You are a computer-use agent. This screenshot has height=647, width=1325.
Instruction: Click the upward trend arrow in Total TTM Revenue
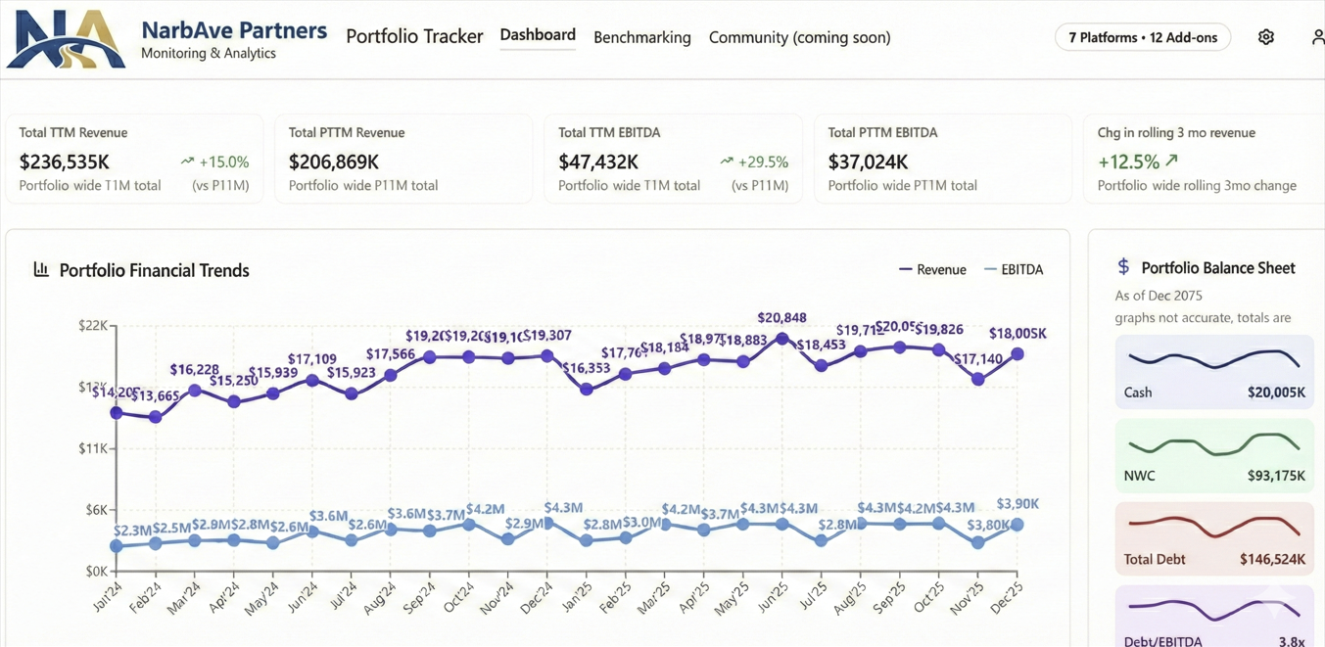(x=187, y=162)
